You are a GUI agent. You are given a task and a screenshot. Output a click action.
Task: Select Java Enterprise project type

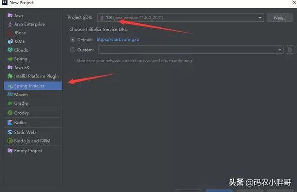(x=33, y=24)
